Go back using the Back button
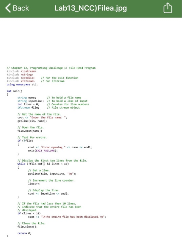Screen dimensions: 182x237 pyautogui.click(x=17, y=8)
